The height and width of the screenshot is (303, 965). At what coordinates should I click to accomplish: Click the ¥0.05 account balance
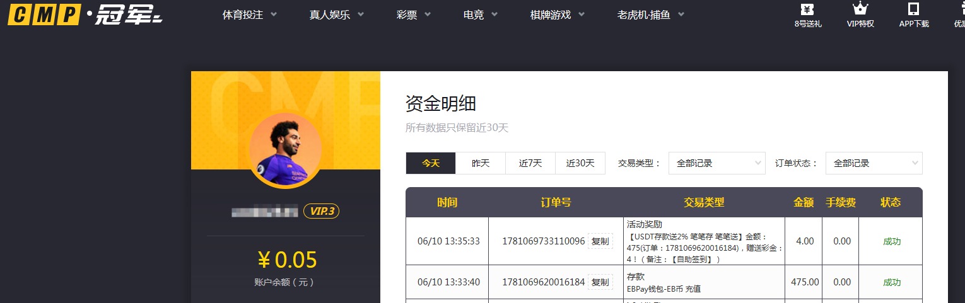(286, 260)
